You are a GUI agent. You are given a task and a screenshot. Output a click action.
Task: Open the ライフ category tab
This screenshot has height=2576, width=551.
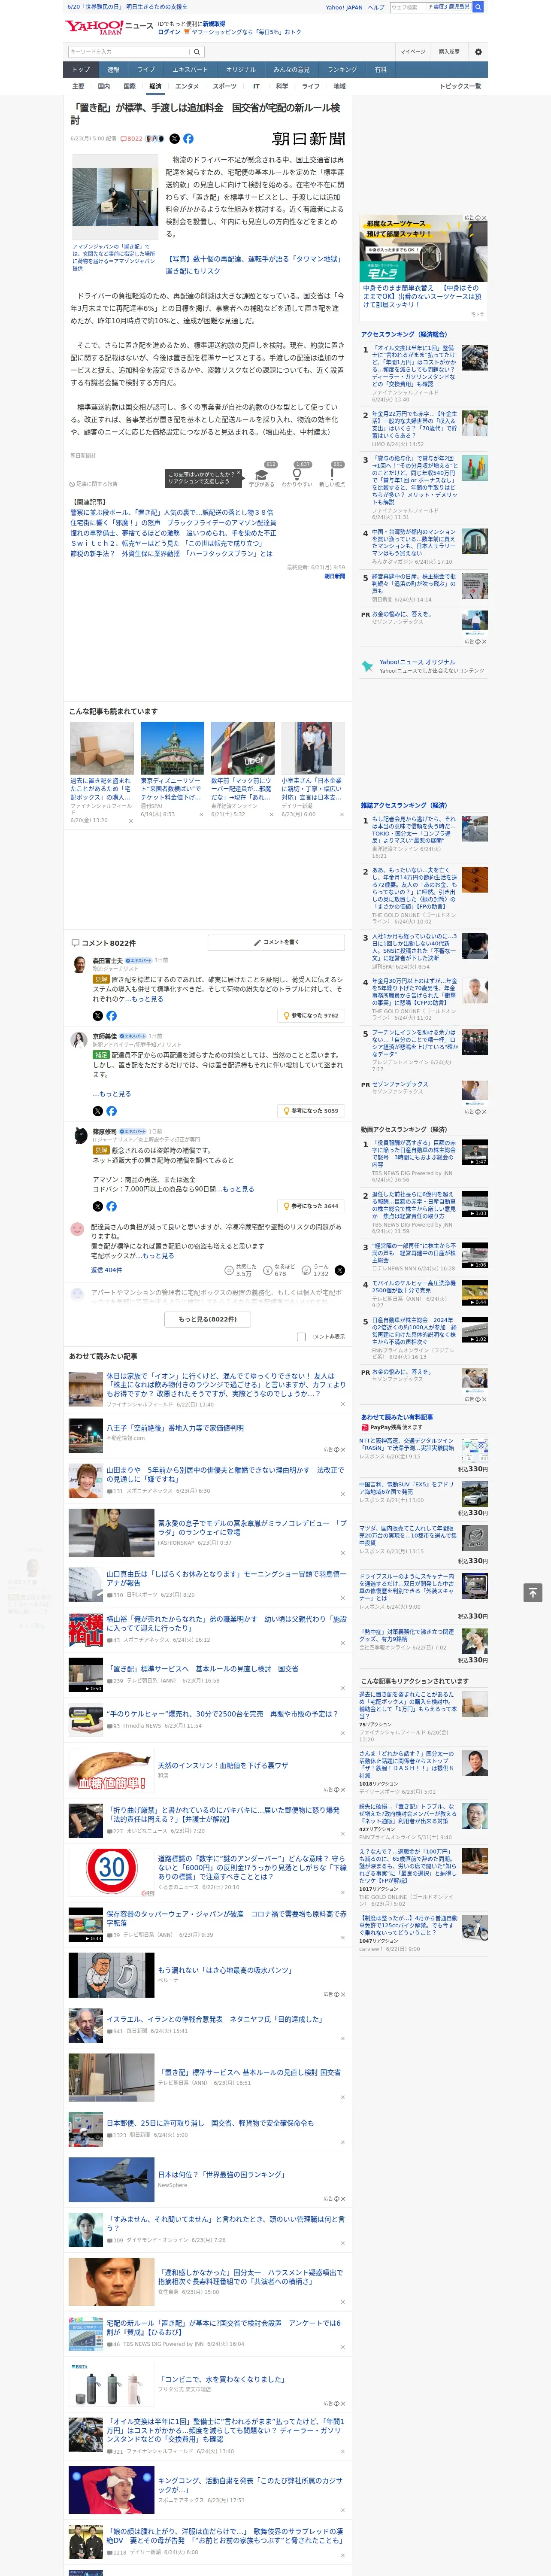pos(311,86)
